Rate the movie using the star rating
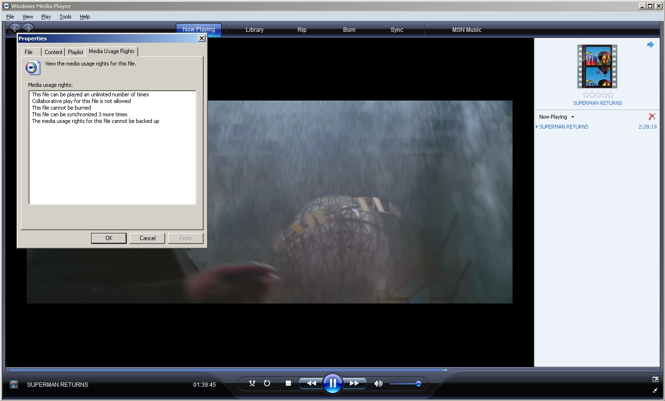 [x=598, y=95]
